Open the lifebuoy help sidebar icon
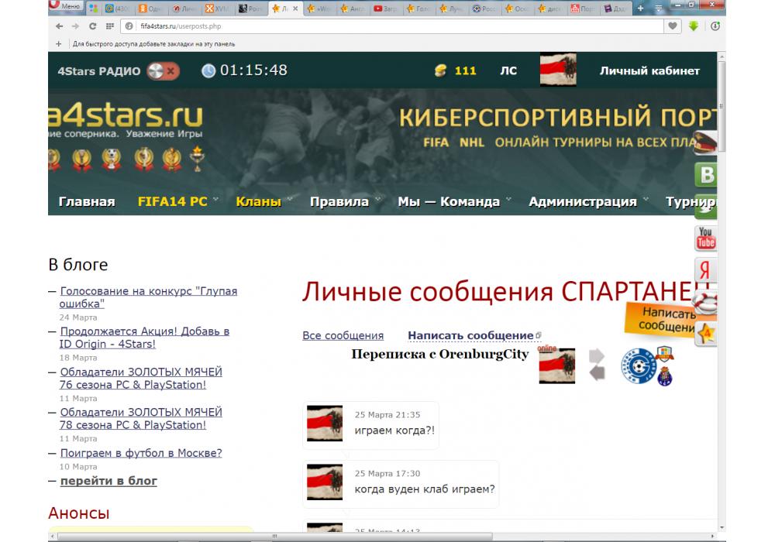The height and width of the screenshot is (542, 775). 705,303
